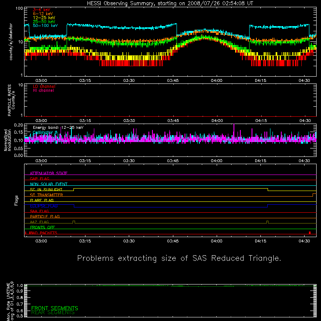Click the Normalized modulation axis label

pyautogui.click(x=8, y=140)
